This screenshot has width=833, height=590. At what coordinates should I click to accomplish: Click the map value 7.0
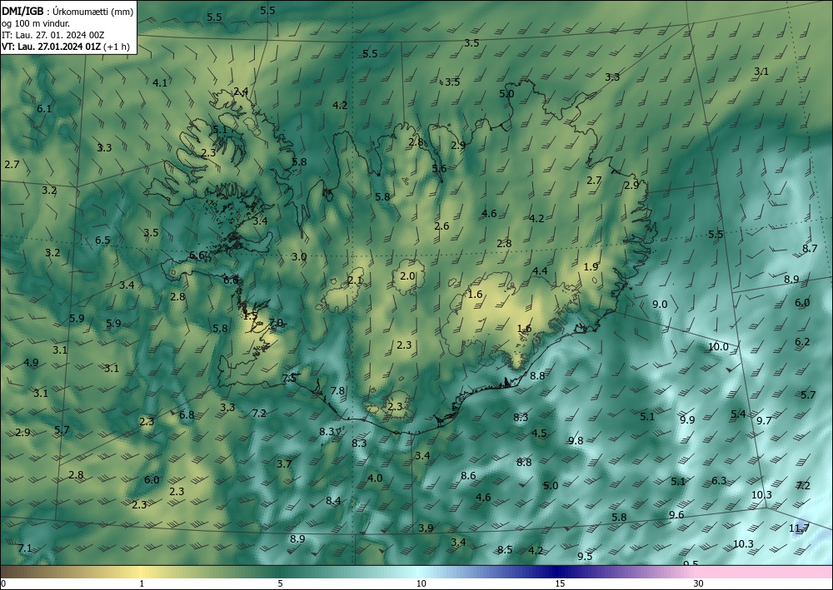click(276, 323)
